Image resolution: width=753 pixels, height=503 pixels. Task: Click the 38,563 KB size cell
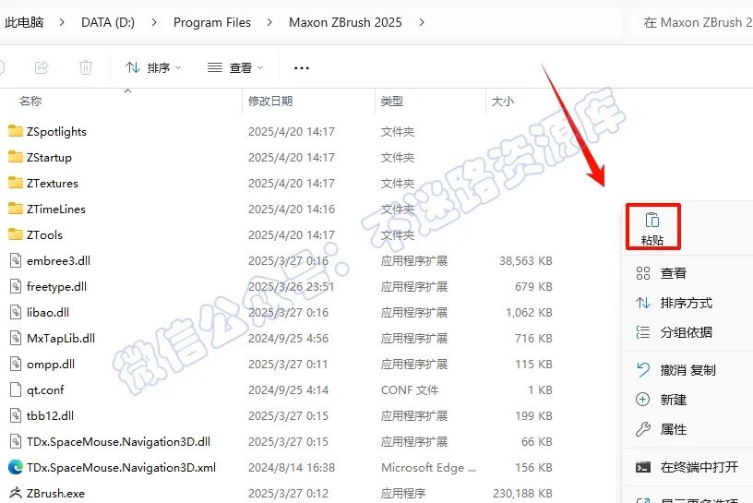coord(526,261)
